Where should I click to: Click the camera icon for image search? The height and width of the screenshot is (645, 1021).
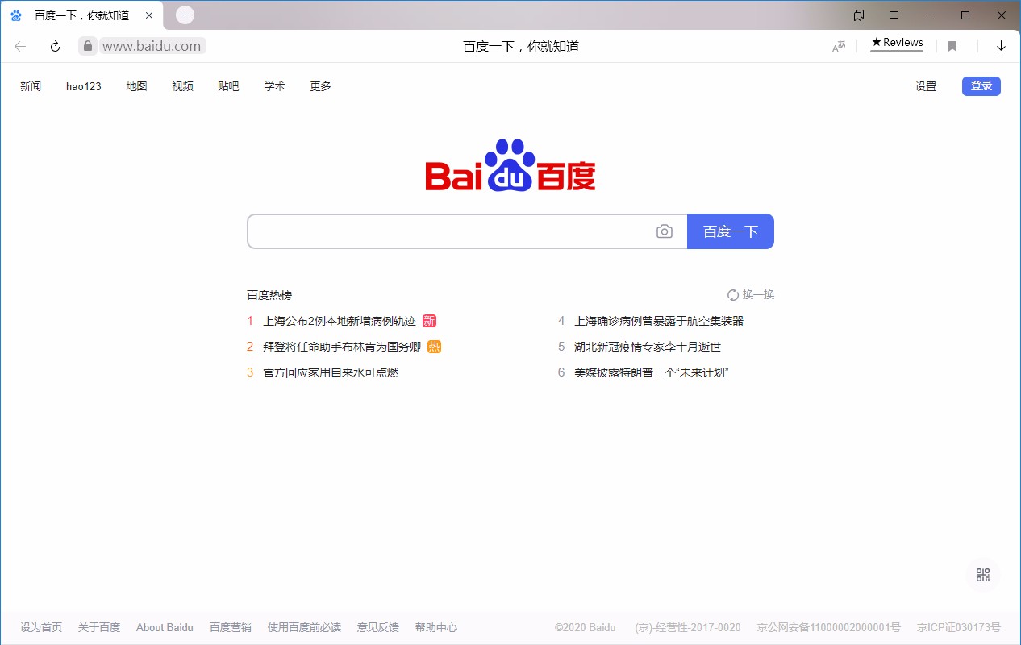[664, 231]
